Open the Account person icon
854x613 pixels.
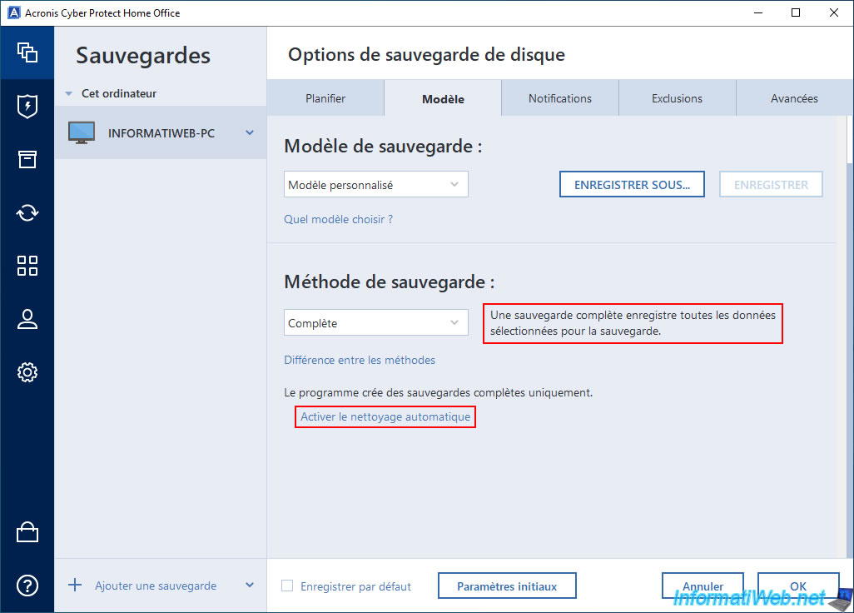click(27, 319)
